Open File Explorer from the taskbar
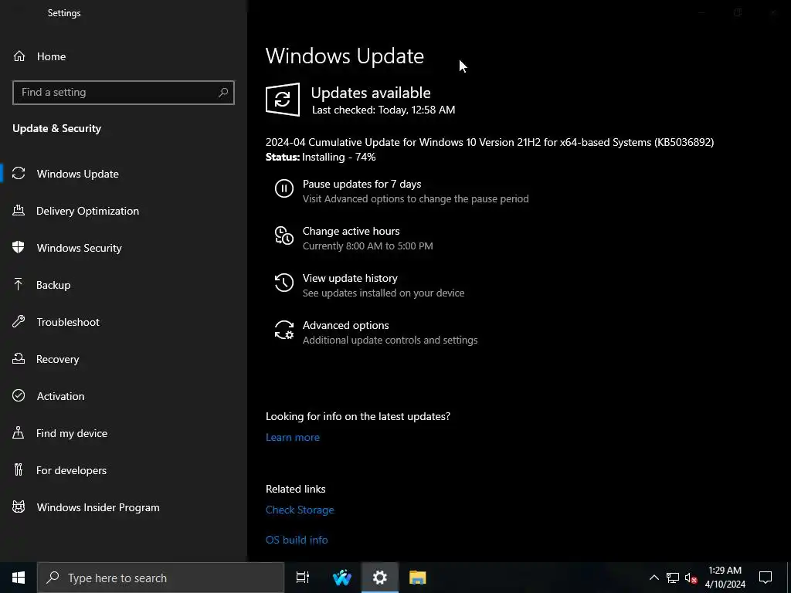Screen dimensions: 791x593 pyautogui.click(x=418, y=578)
